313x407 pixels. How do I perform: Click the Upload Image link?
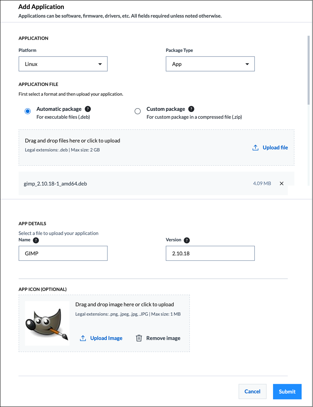click(x=106, y=338)
